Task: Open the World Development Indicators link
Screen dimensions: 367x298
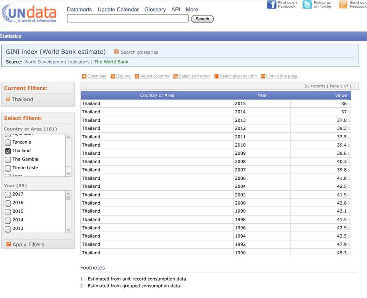Action: click(x=57, y=62)
